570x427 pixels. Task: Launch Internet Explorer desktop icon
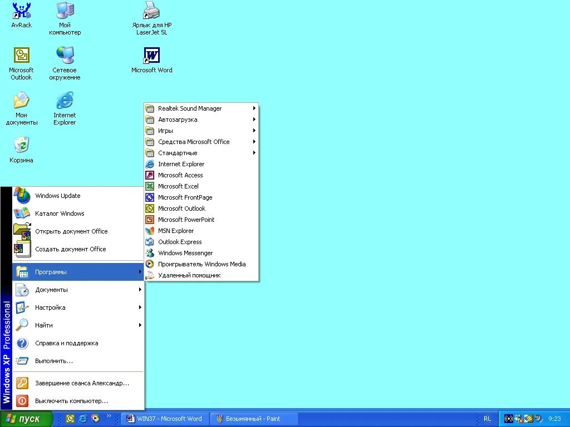[x=65, y=108]
